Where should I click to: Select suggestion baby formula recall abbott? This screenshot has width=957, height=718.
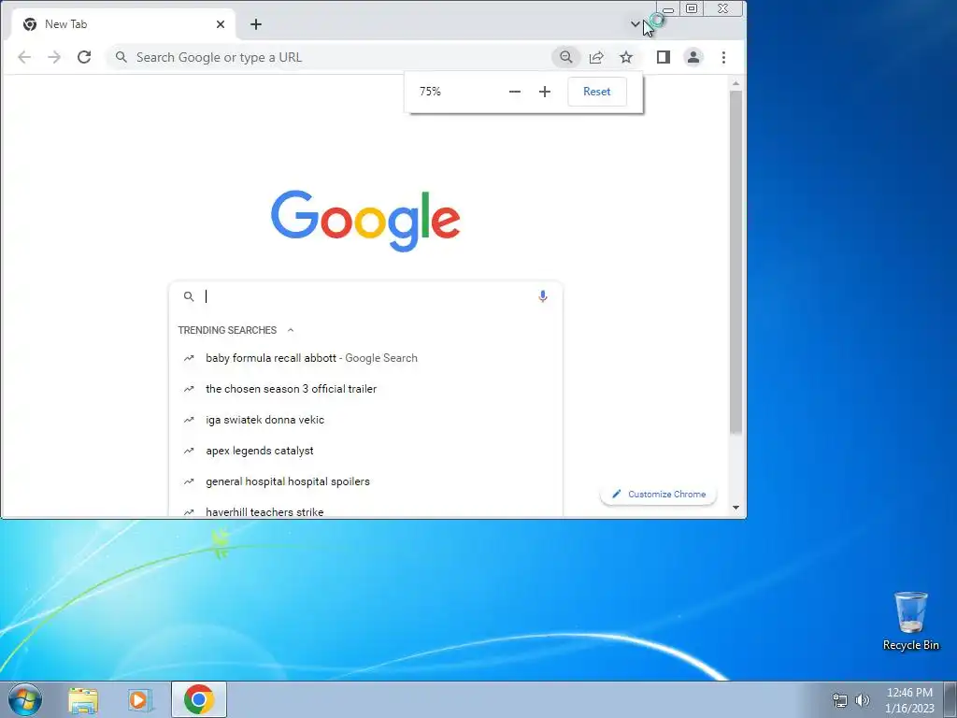[365, 358]
